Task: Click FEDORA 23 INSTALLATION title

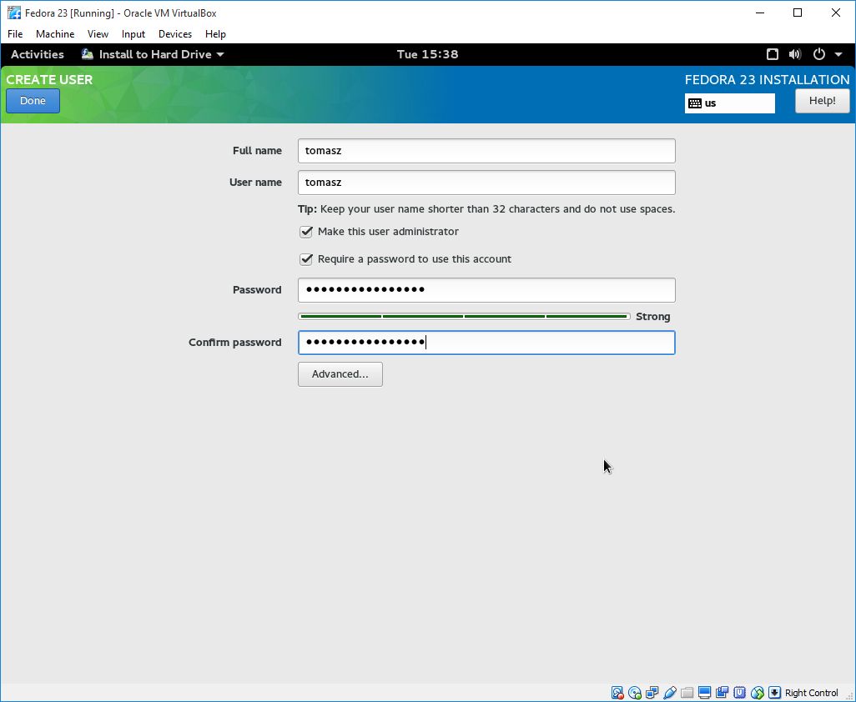Action: tap(767, 80)
